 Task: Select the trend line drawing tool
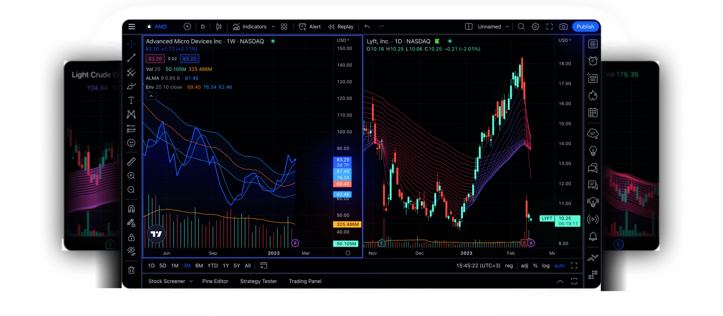[131, 58]
